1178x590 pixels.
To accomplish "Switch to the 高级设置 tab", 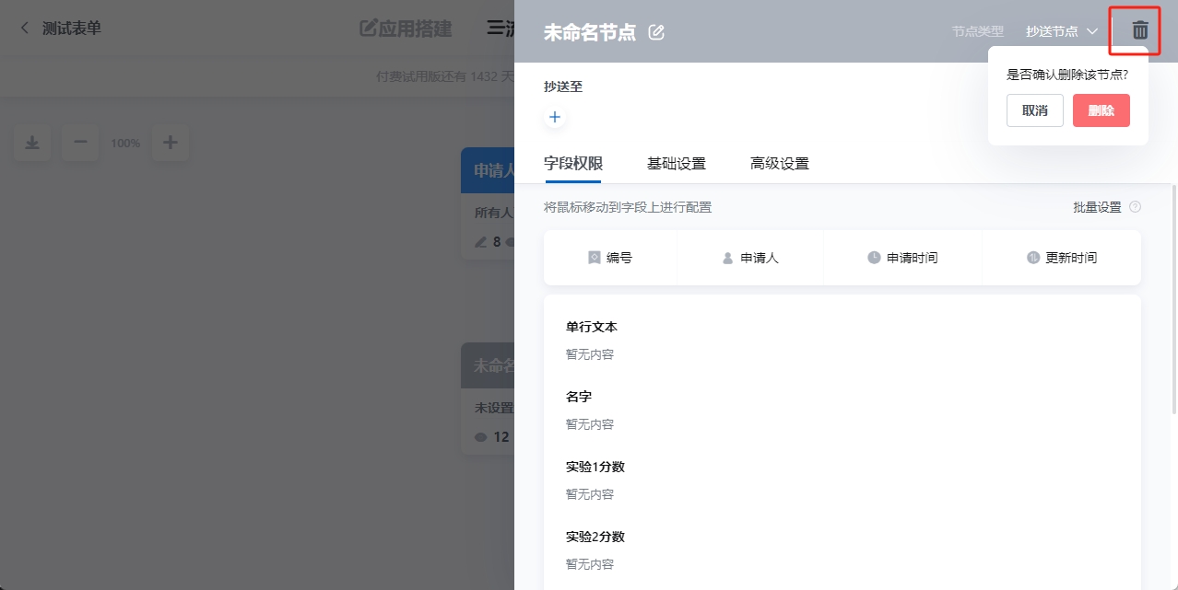I will 779,164.
